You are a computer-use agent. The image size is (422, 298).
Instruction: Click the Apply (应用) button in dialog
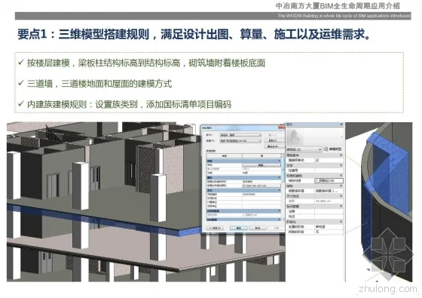276,228
